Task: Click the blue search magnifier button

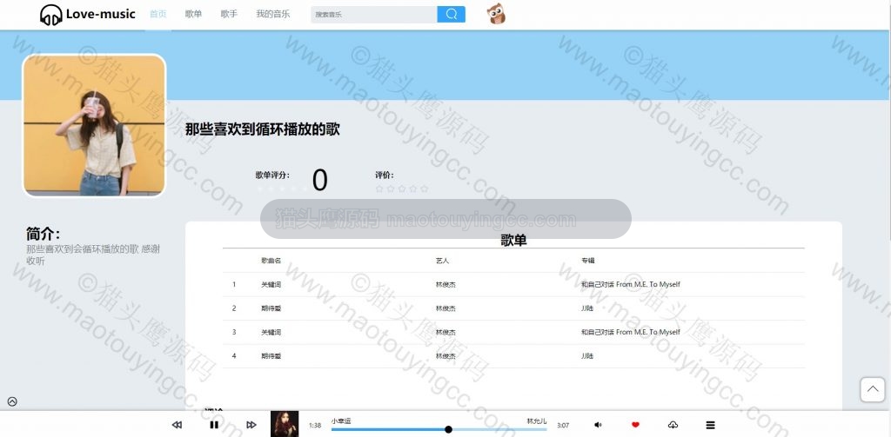Action: 452,14
